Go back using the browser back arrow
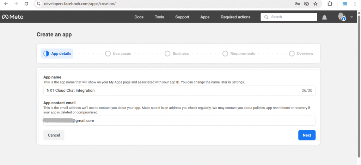Viewport: 361px width, 165px height. coord(6,4)
